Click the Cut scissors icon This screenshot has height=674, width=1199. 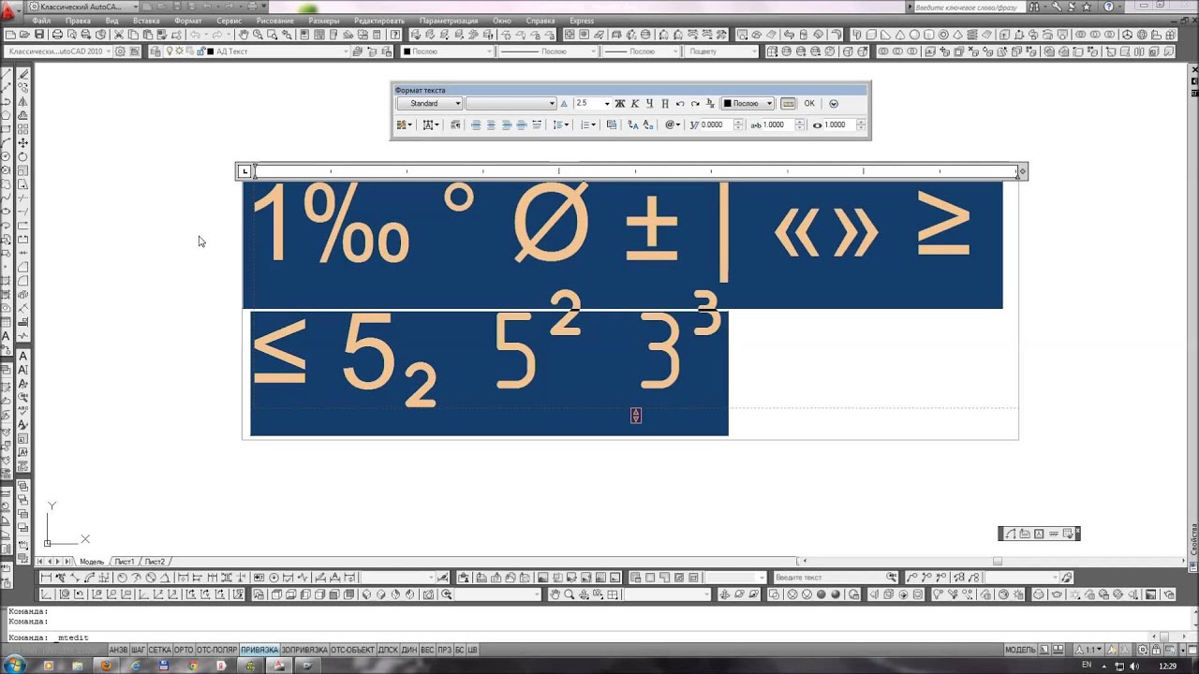point(118,35)
